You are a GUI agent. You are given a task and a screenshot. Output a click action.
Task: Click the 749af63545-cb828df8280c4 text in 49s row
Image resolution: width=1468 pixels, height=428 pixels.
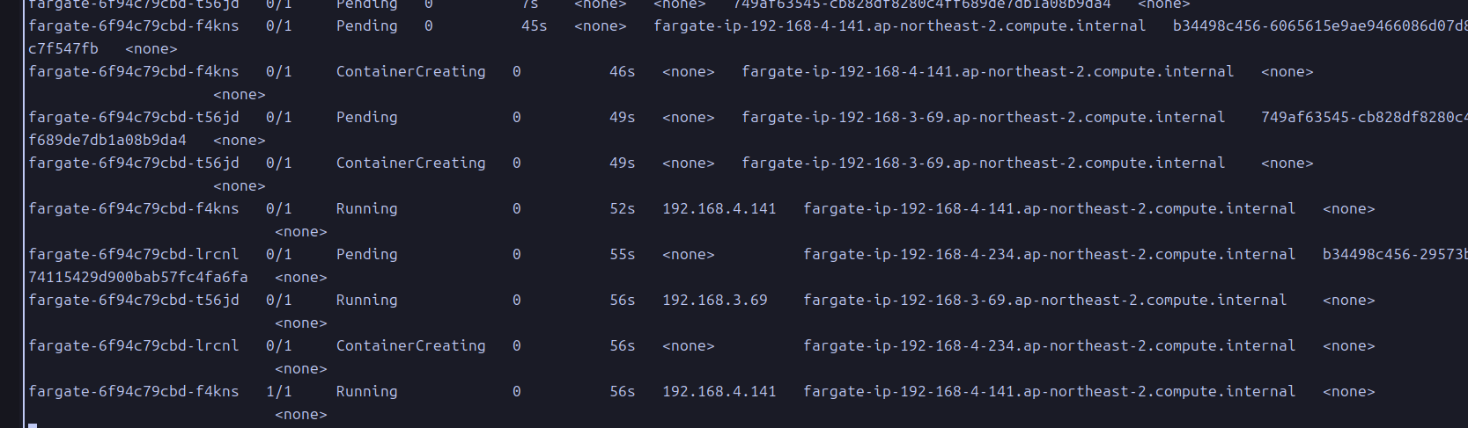(x=1364, y=118)
